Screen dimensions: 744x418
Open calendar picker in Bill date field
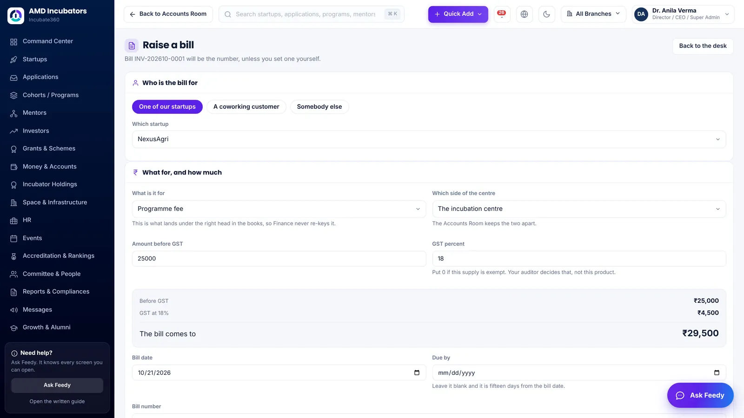pos(417,372)
